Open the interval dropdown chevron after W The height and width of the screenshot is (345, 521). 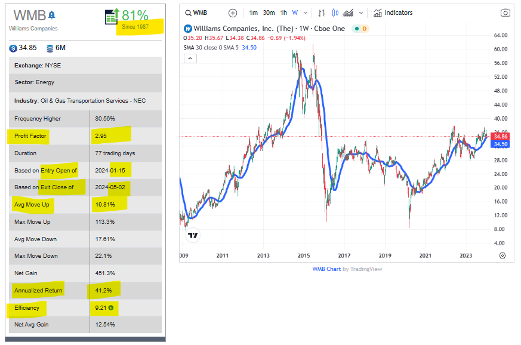click(x=306, y=13)
